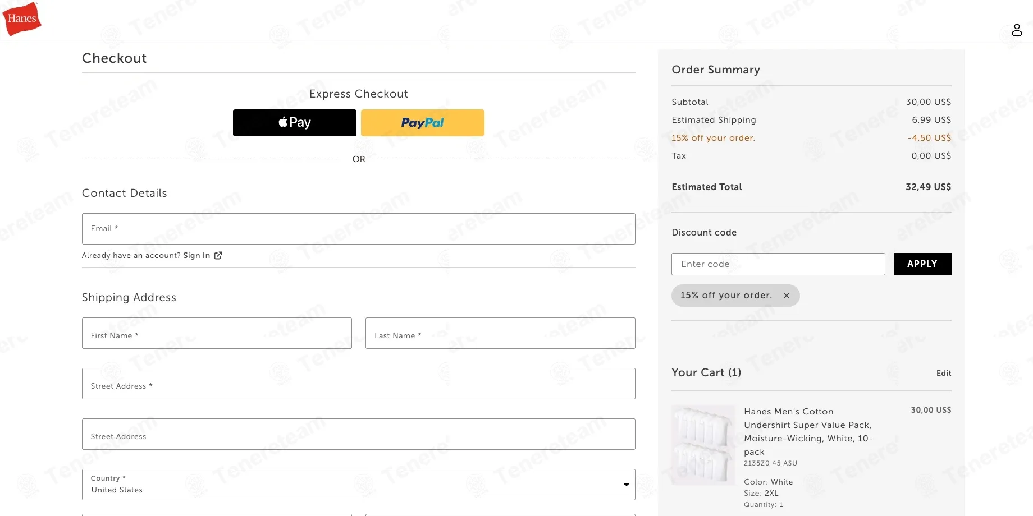Screen dimensions: 1033x516
Task: Open the undershirt product thumbnail
Action: [703, 445]
